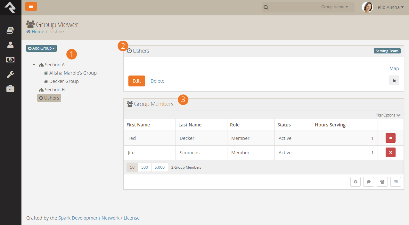Sort by the Last Name column header
Viewport: 409px width, 225px height.
190,125
